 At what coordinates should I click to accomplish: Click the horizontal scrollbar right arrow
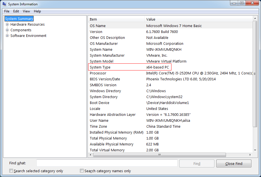pos(250,155)
